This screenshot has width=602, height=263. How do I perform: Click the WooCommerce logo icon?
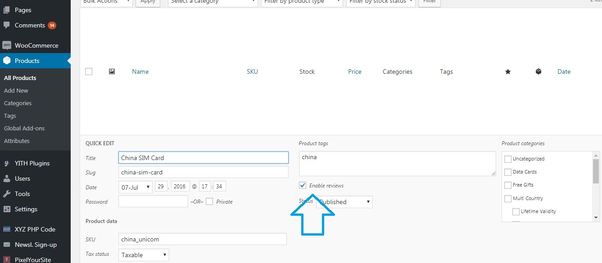7,45
